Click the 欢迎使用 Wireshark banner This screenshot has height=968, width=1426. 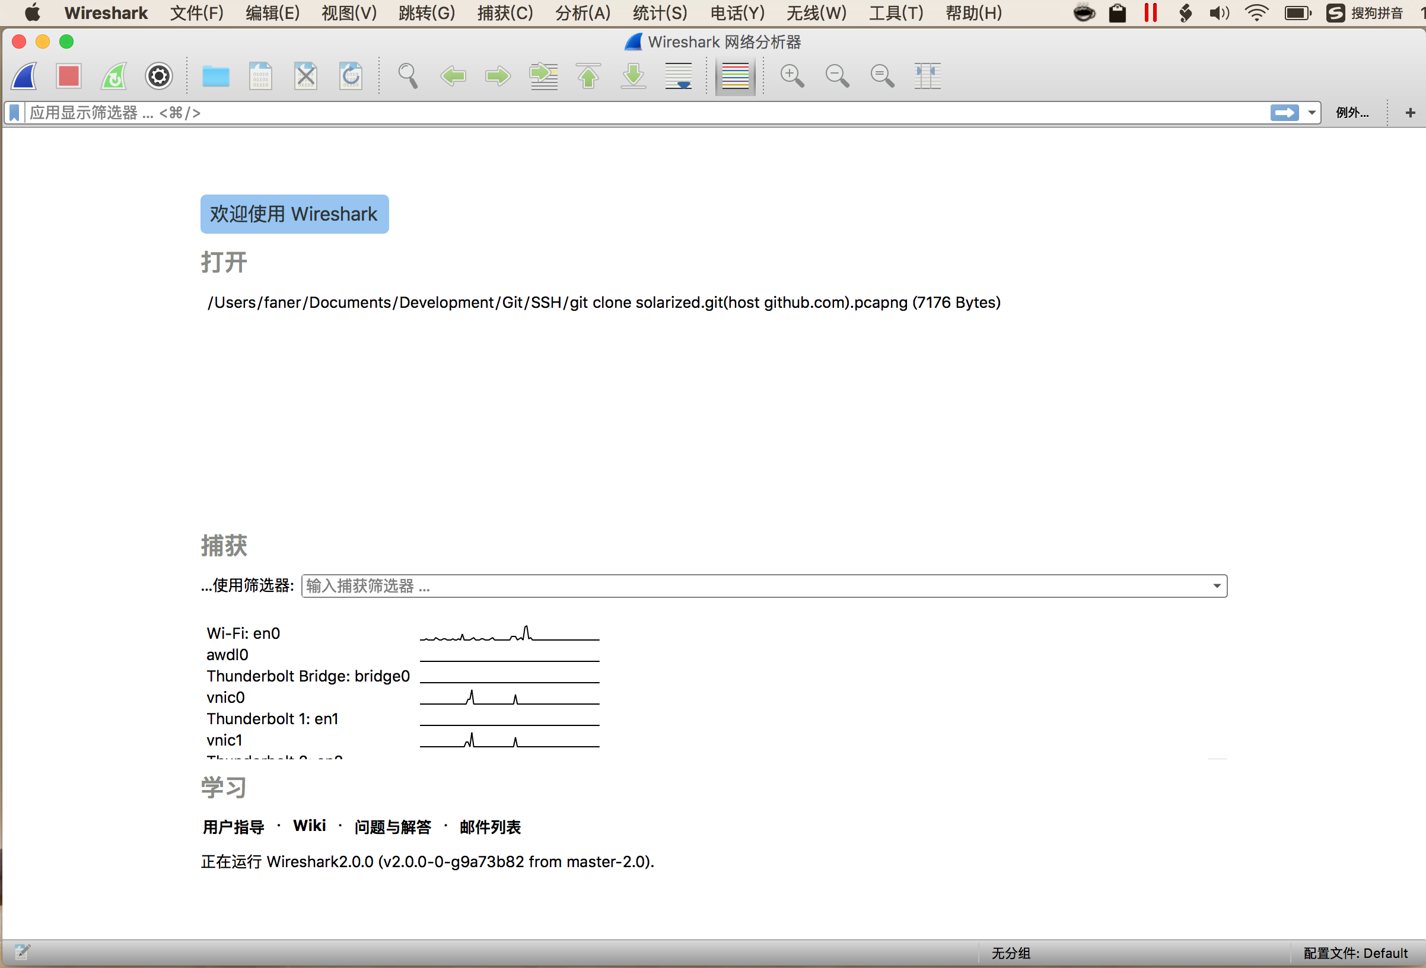[295, 214]
